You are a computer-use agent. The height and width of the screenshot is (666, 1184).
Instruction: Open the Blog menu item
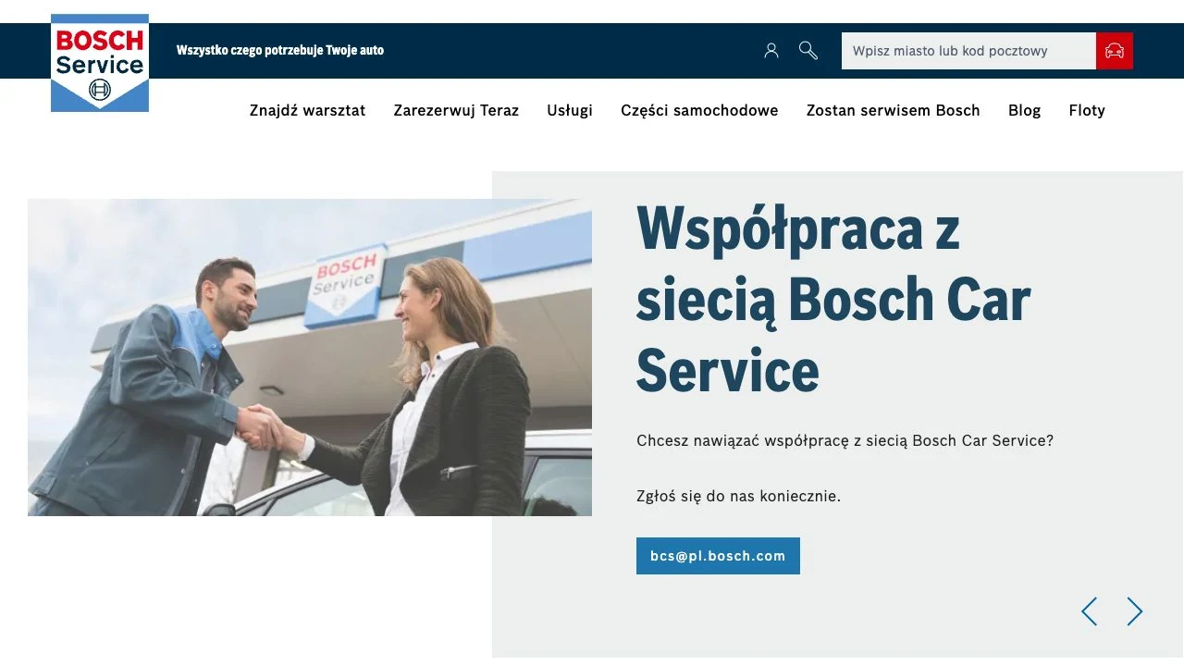pyautogui.click(x=1024, y=110)
